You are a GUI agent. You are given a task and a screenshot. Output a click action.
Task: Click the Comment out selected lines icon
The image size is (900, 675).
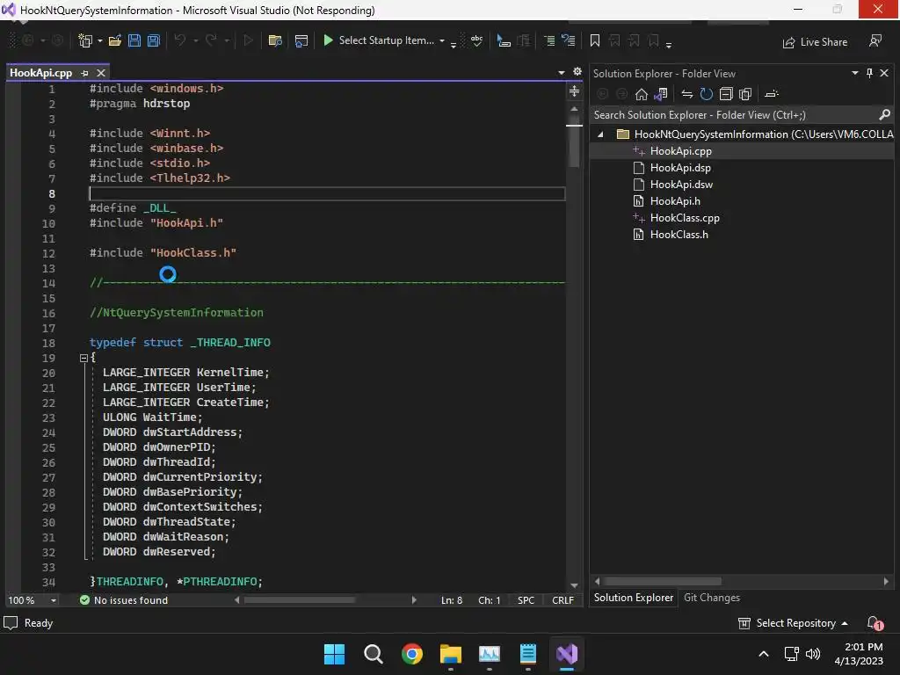click(549, 40)
